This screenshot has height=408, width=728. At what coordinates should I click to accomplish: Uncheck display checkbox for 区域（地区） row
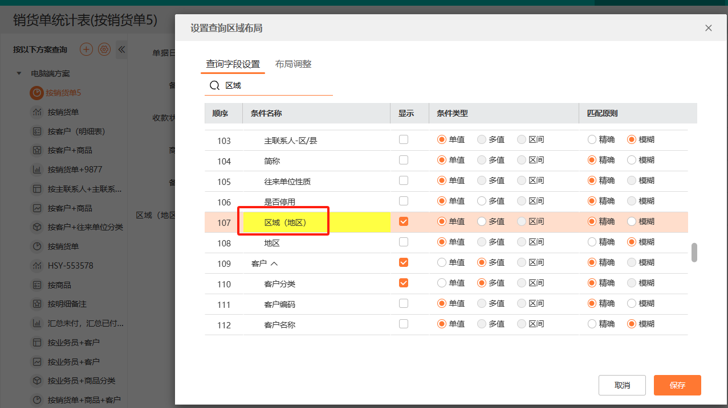pos(404,221)
